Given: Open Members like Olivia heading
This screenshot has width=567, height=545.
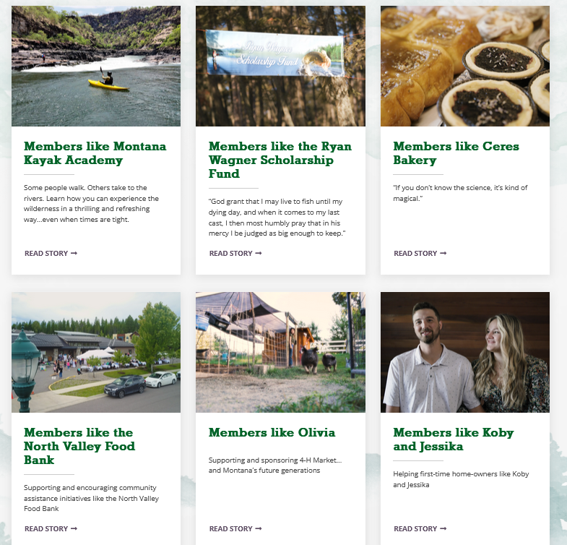Looking at the screenshot, I should [x=272, y=432].
